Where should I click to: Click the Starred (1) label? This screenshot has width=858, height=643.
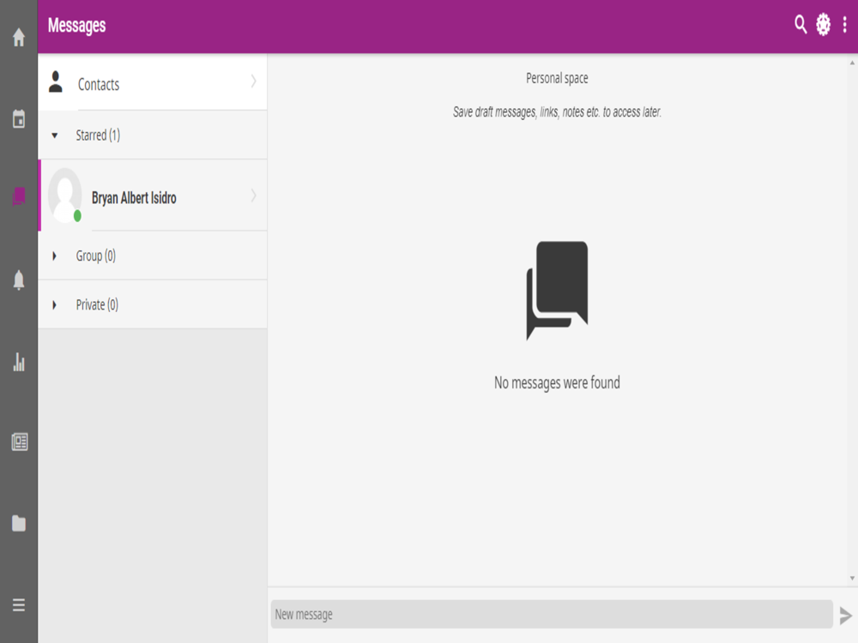(98, 135)
